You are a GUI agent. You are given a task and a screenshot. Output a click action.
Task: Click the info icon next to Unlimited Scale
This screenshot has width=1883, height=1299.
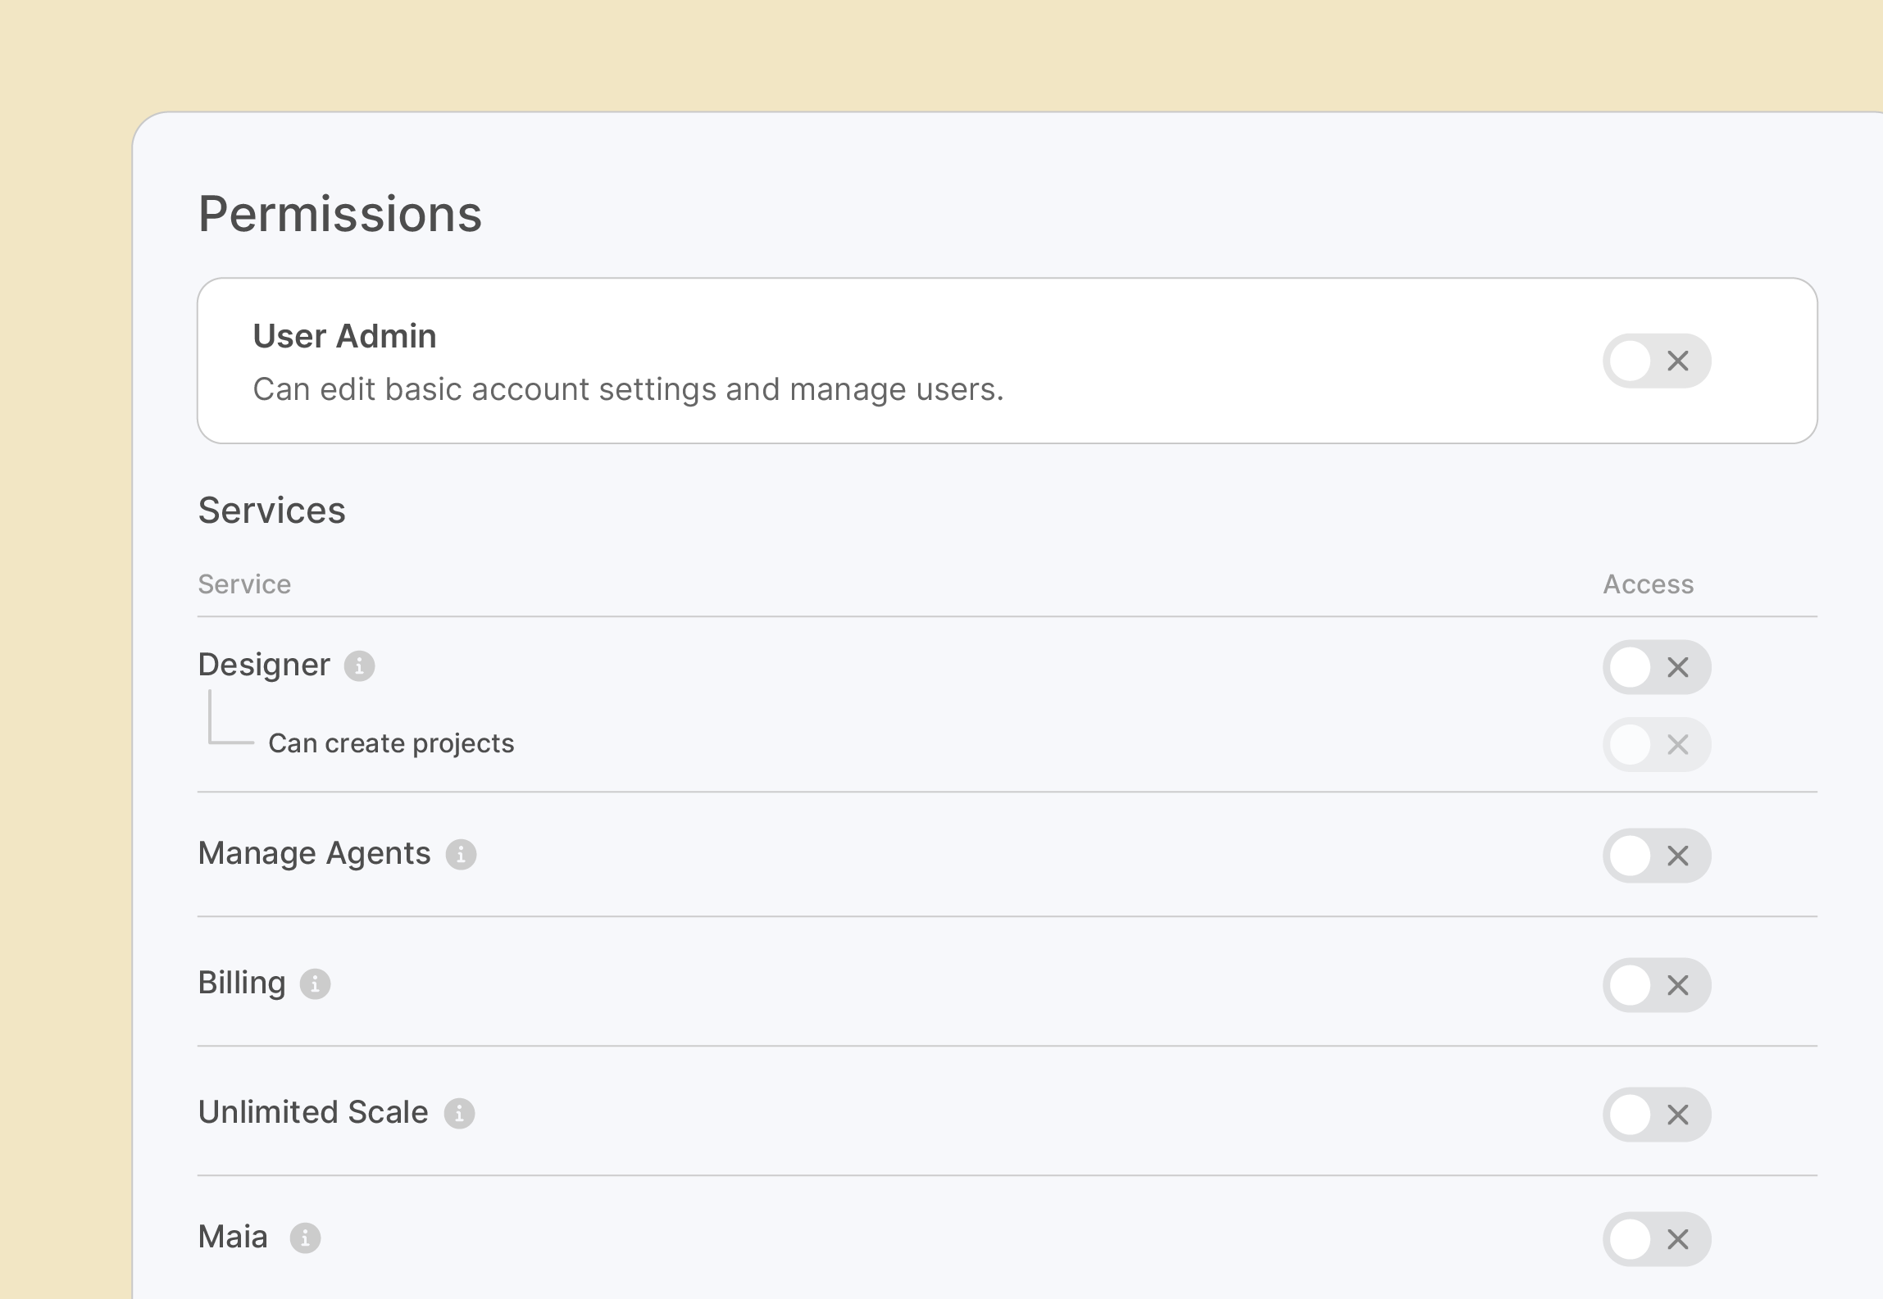[461, 1114]
